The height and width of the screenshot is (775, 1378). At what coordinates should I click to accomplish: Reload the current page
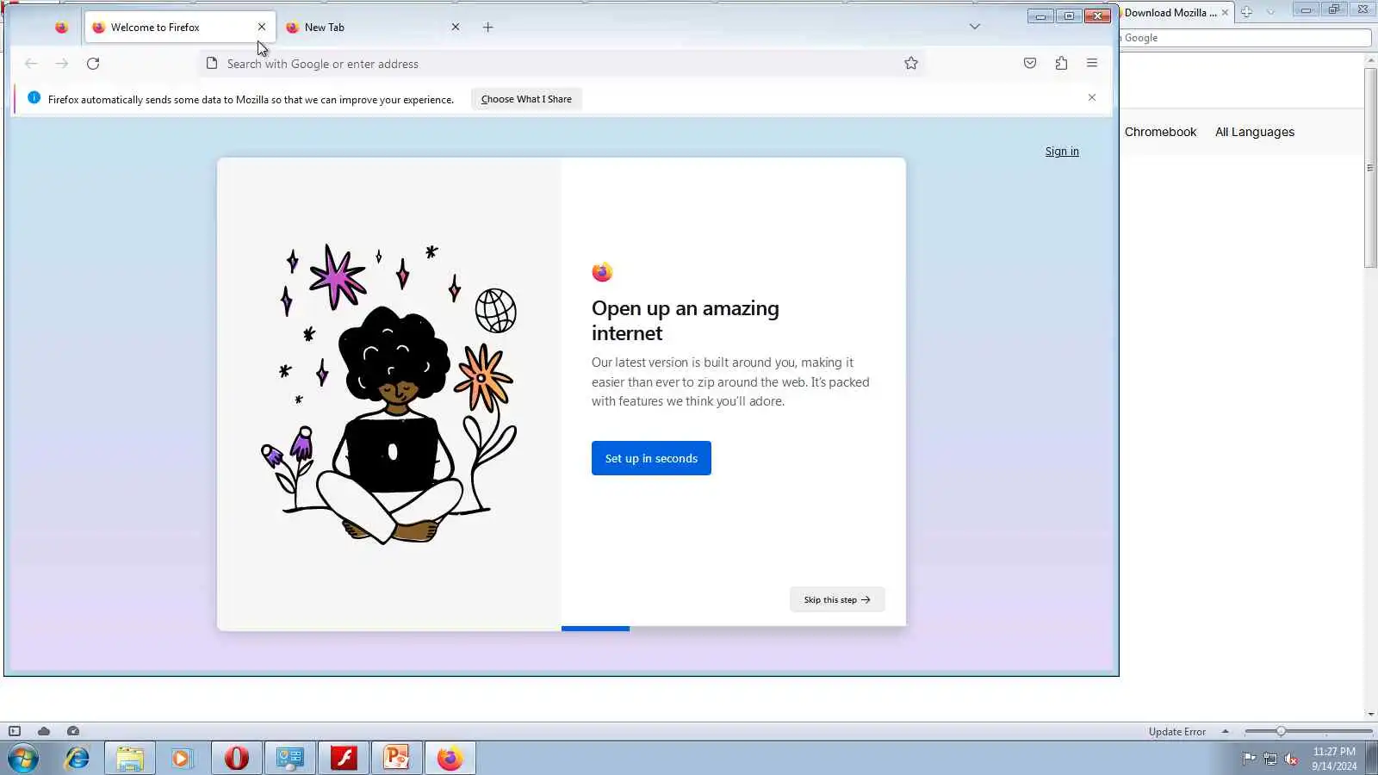click(x=93, y=64)
